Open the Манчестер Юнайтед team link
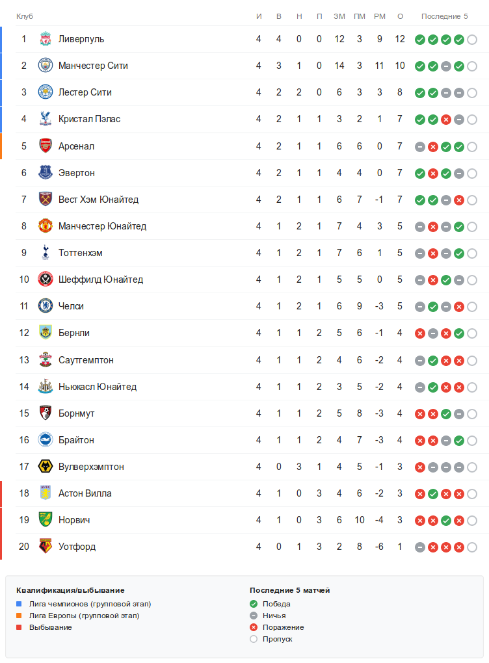The height and width of the screenshot is (663, 489). click(x=102, y=226)
